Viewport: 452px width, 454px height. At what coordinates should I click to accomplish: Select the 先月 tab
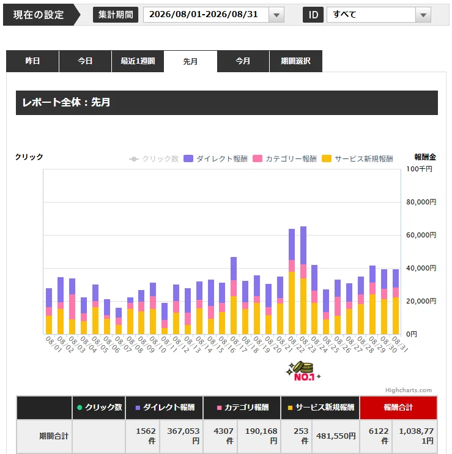click(x=190, y=61)
